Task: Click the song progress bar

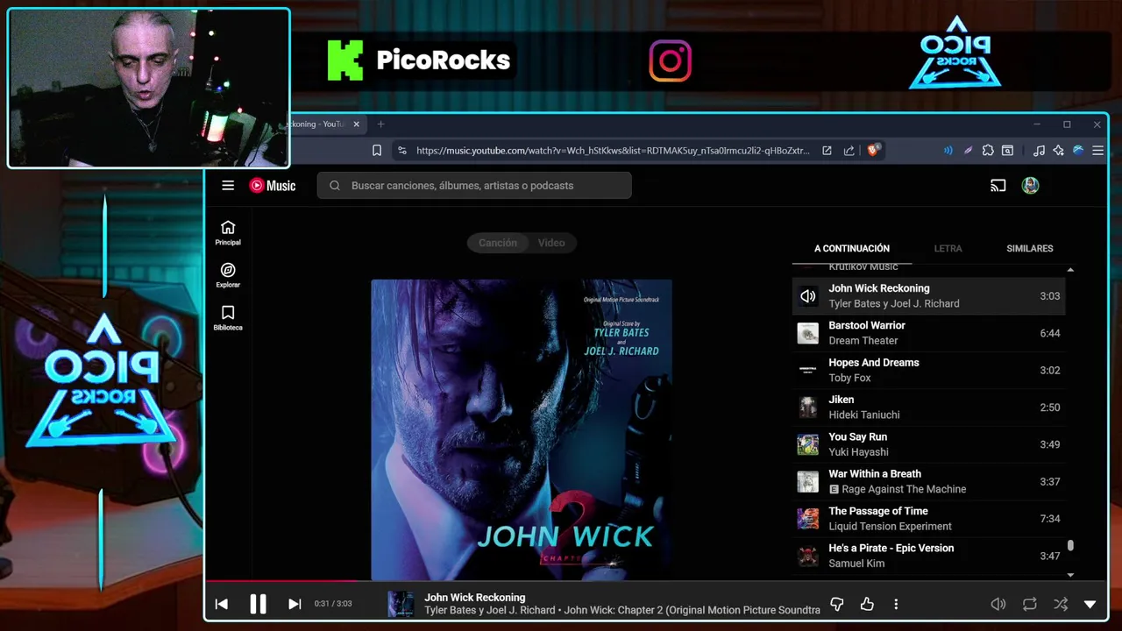Action: (656, 580)
